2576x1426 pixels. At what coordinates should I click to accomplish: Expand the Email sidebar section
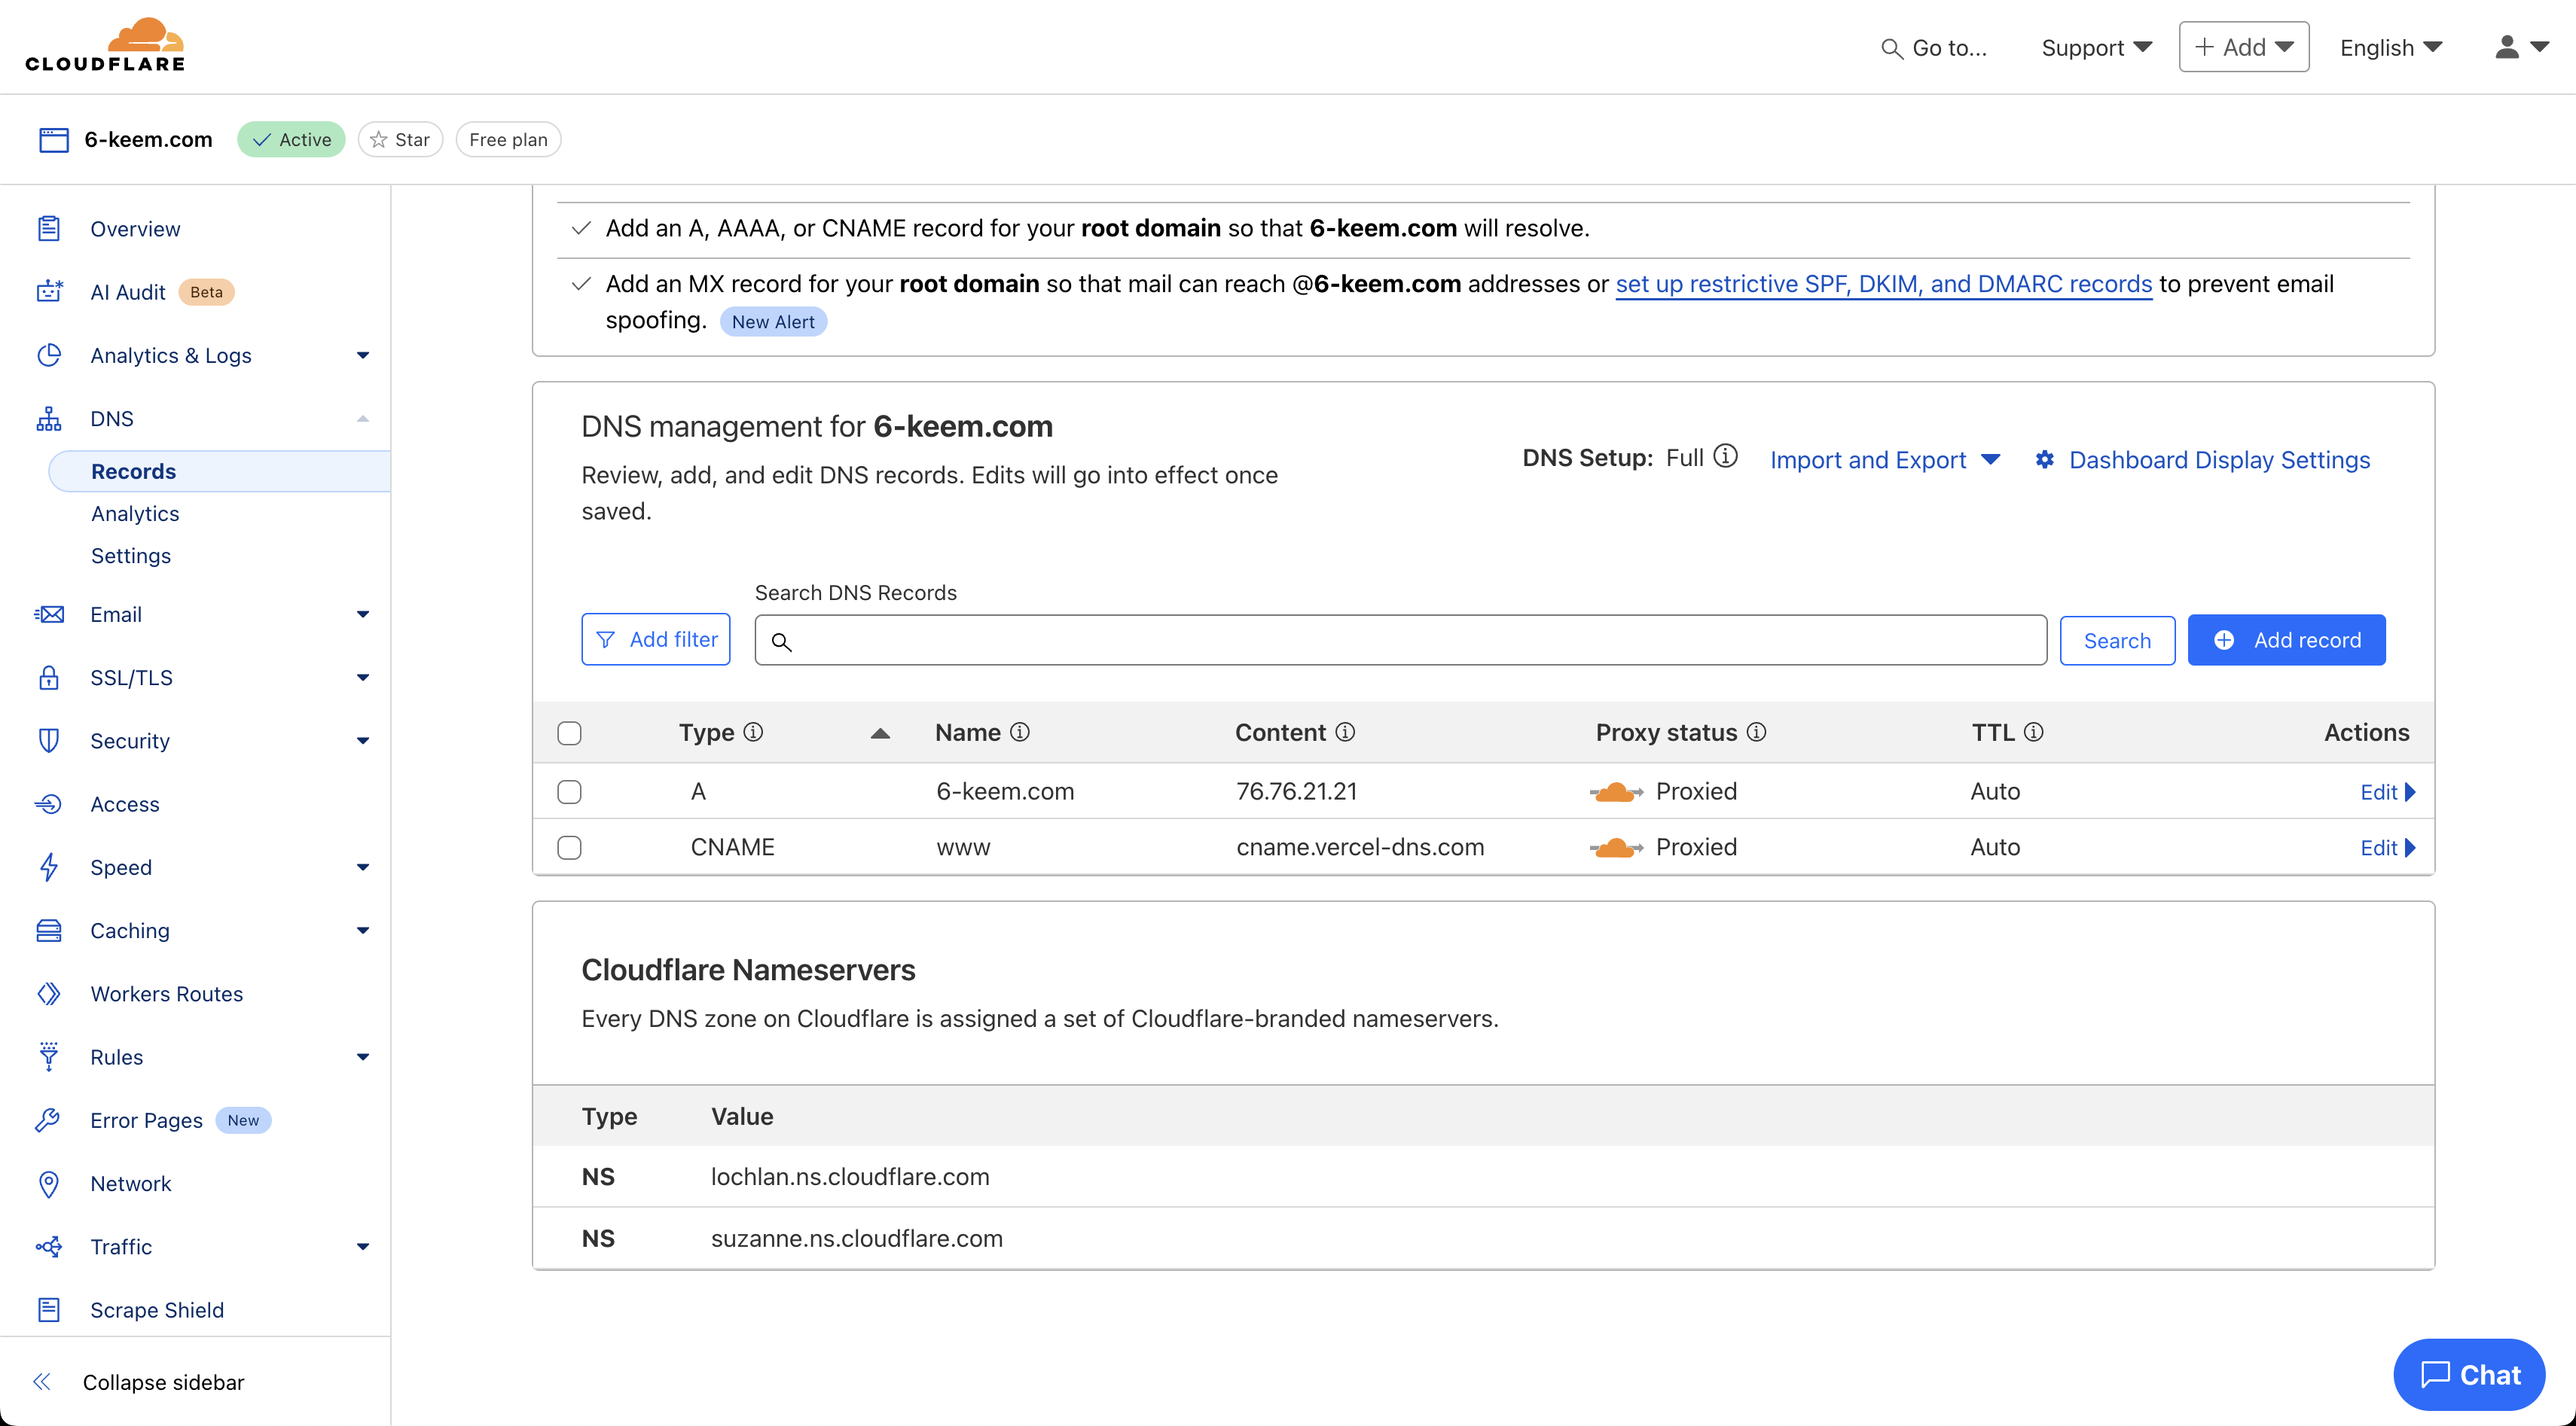[363, 614]
